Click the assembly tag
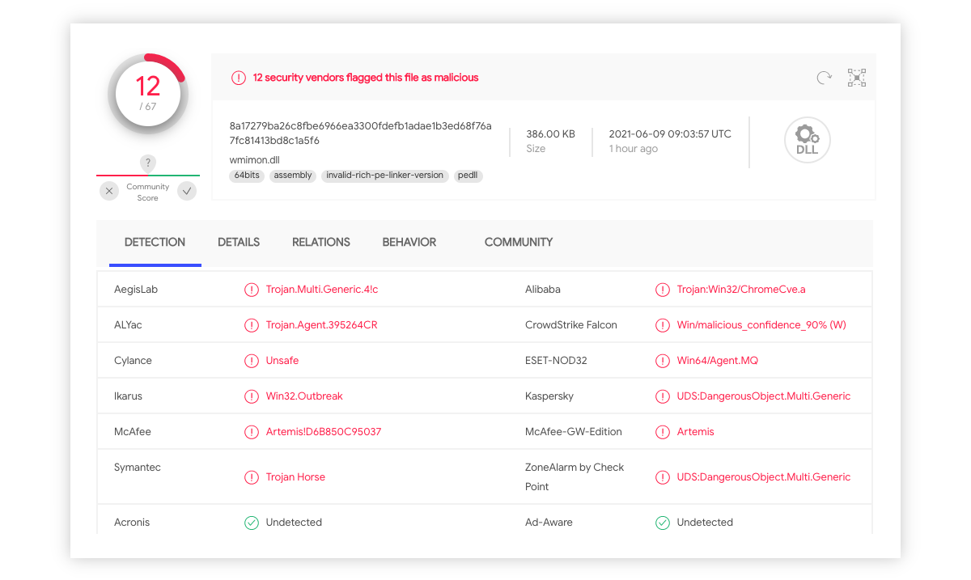This screenshot has width=971, height=580. 293,176
